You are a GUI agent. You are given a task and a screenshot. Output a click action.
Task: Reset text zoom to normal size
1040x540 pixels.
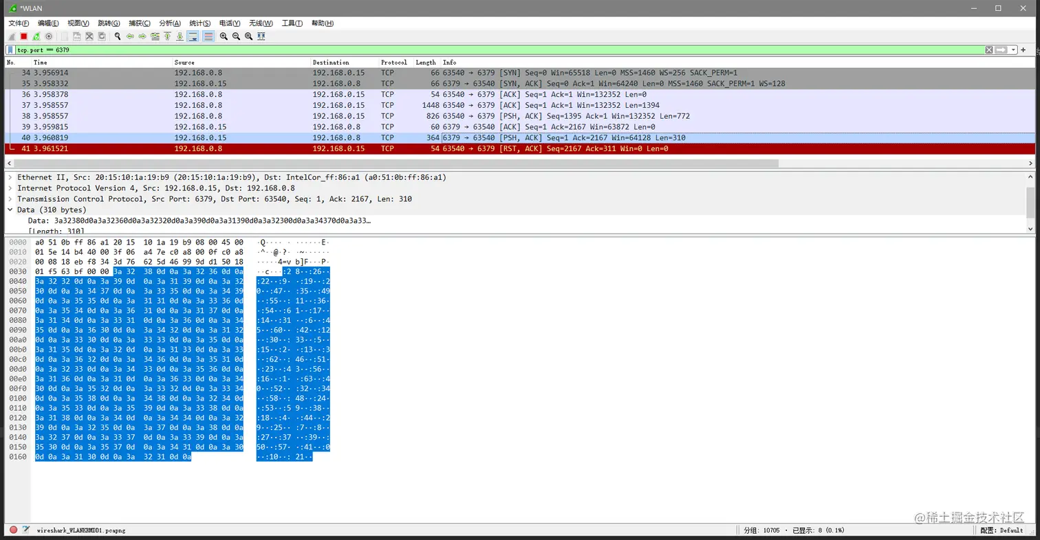[248, 36]
